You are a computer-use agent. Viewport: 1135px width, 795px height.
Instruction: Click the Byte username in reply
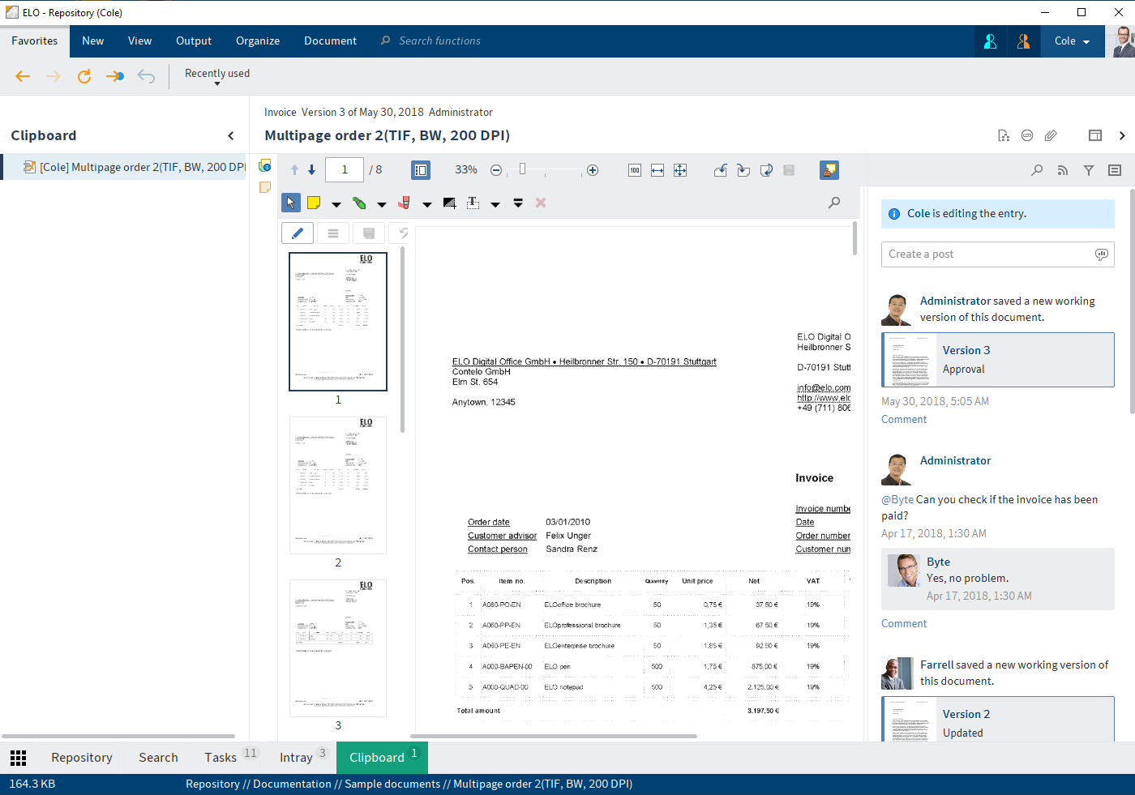pos(938,562)
